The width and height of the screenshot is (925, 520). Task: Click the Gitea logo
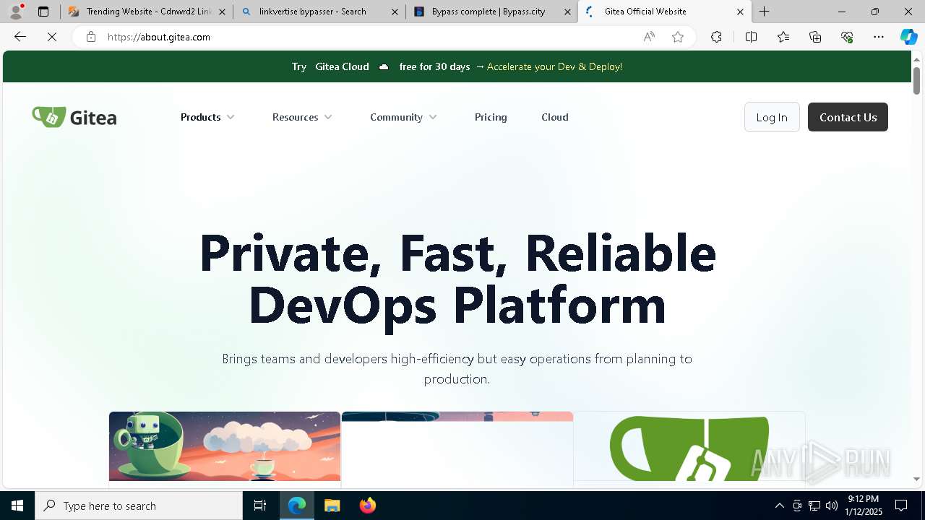[x=74, y=117]
